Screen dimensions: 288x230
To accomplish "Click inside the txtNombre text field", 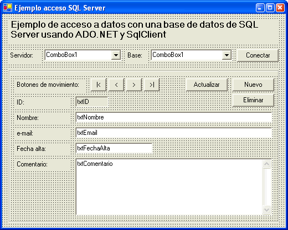I will pos(173,117).
